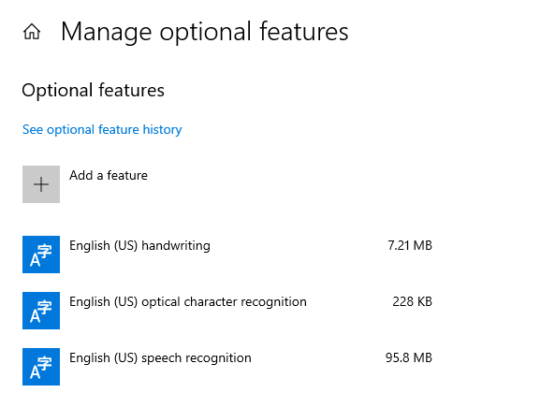This screenshot has width=555, height=393.
Task: Click the Home icon
Action: (32, 32)
